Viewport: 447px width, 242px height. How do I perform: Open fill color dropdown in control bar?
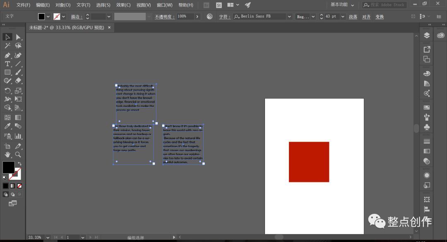click(x=48, y=17)
